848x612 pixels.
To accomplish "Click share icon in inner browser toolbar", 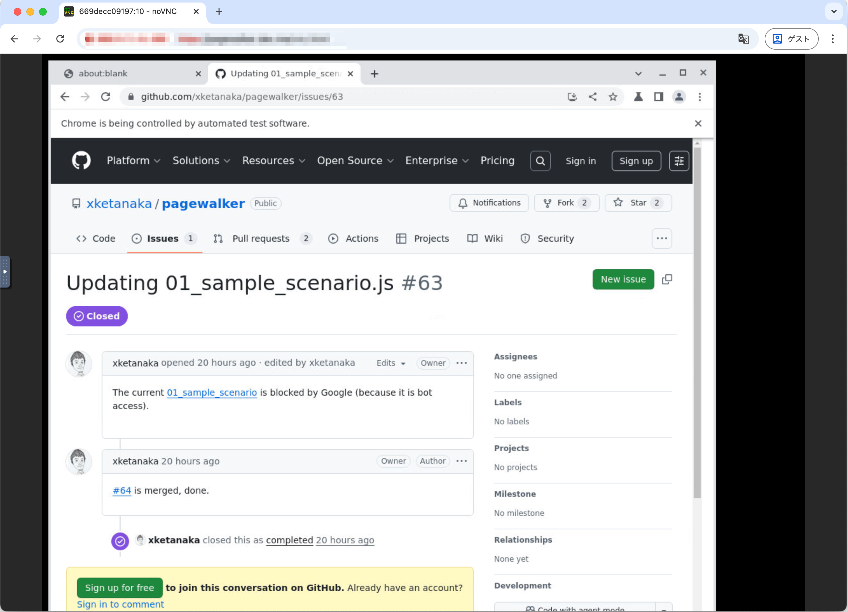I will coord(593,97).
